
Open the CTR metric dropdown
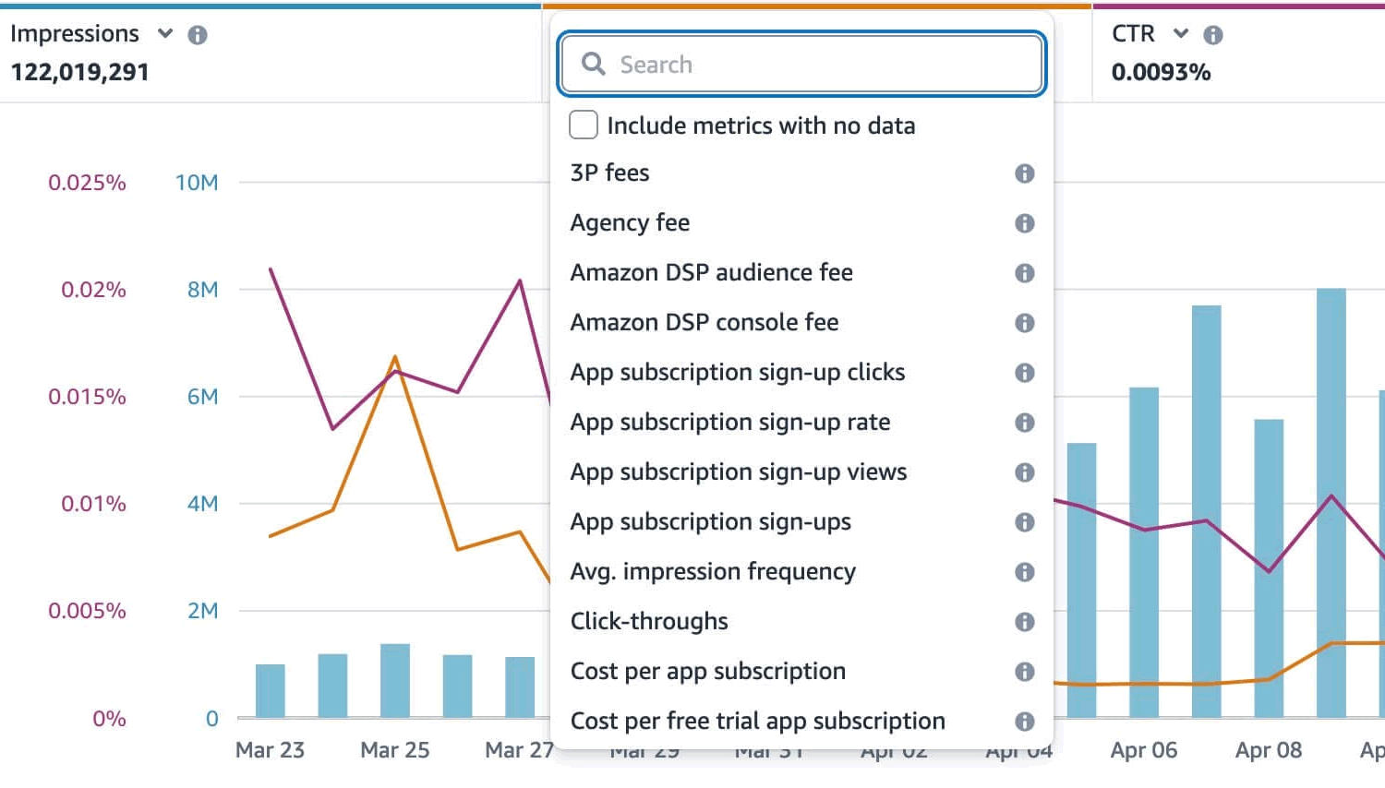[1181, 34]
